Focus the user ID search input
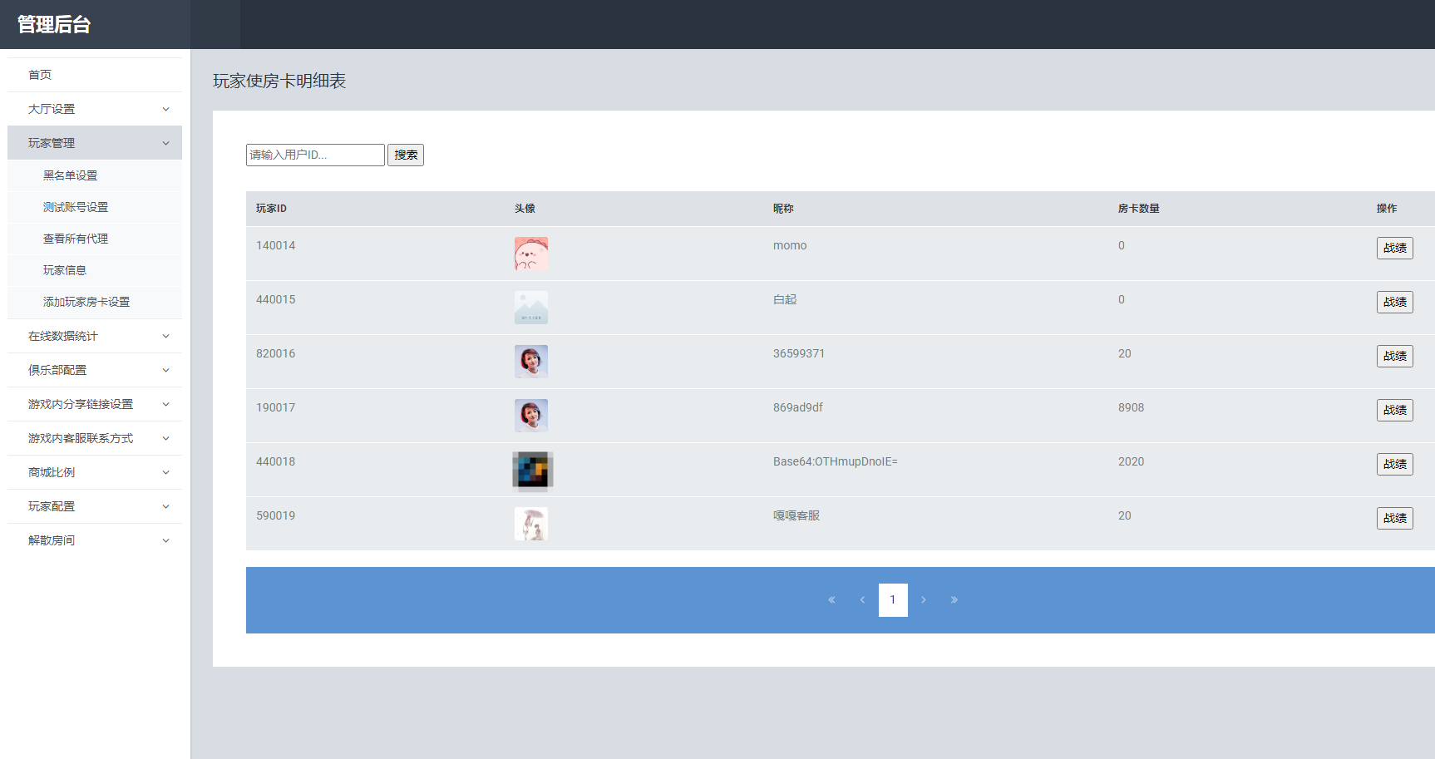This screenshot has height=759, width=1435. point(315,155)
